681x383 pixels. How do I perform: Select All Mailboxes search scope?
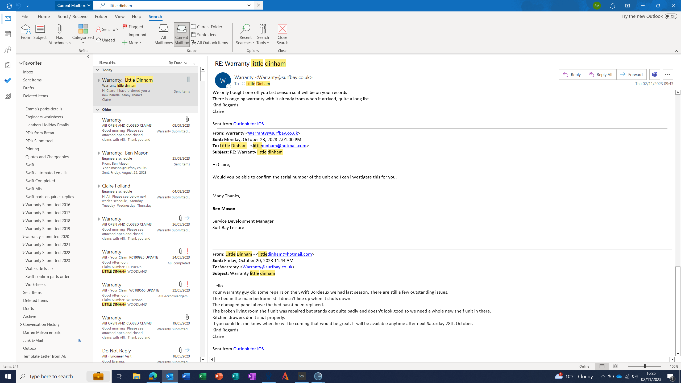click(163, 34)
